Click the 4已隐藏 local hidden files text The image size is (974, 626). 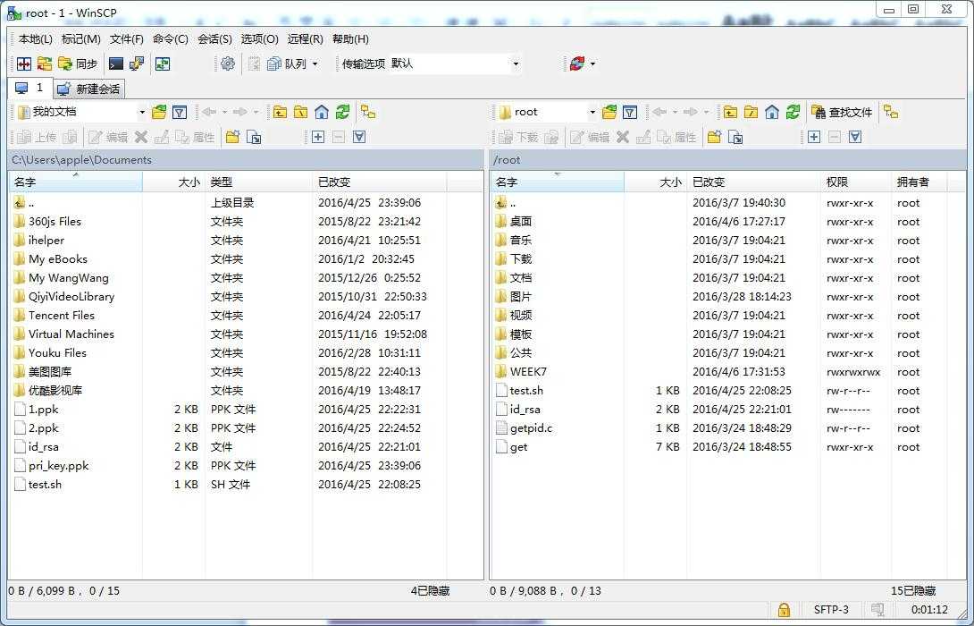(x=430, y=590)
